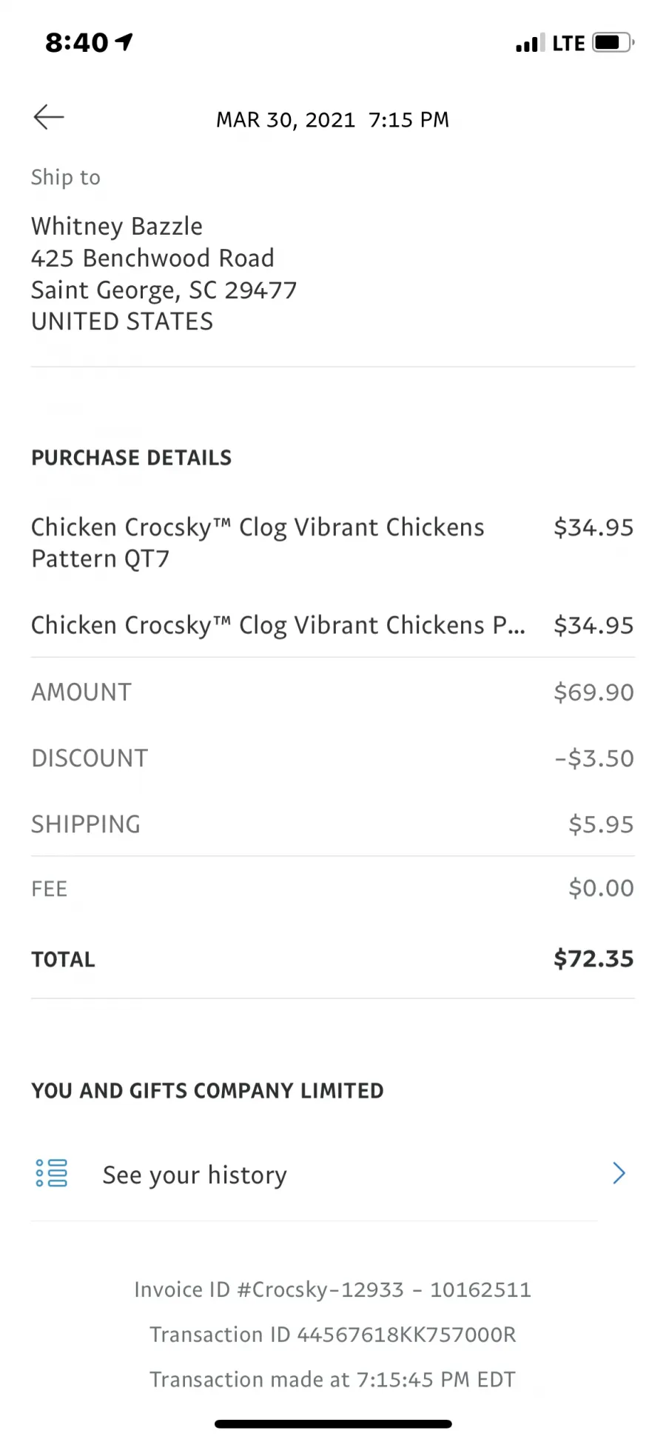The image size is (666, 1442).
Task: Tap the location arrow in status bar
Action: coord(124,42)
